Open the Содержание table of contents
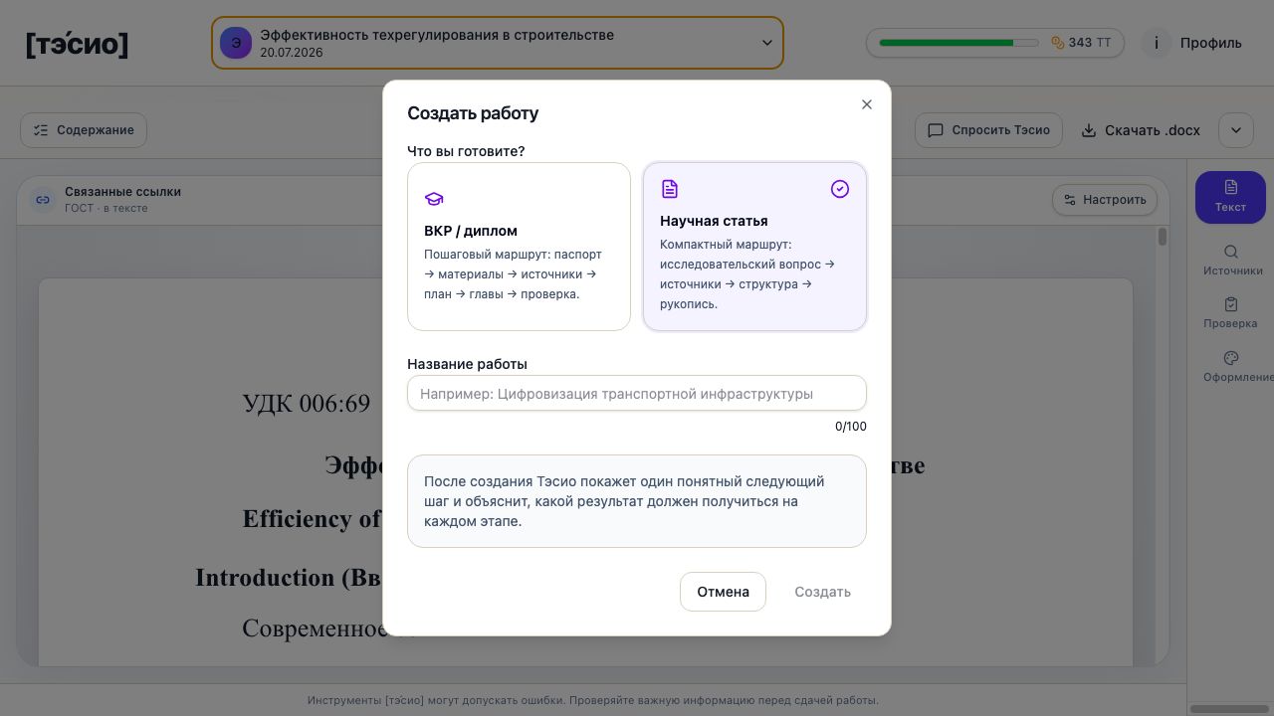The image size is (1274, 716). coord(84,130)
